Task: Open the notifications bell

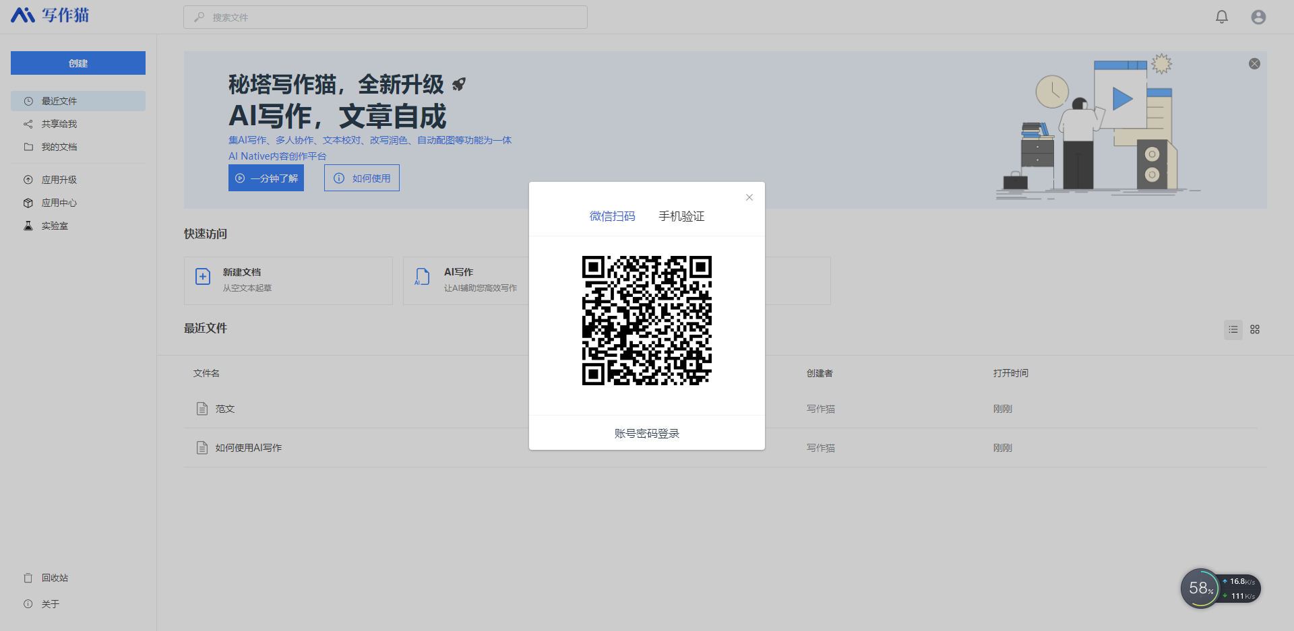Action: click(1222, 17)
